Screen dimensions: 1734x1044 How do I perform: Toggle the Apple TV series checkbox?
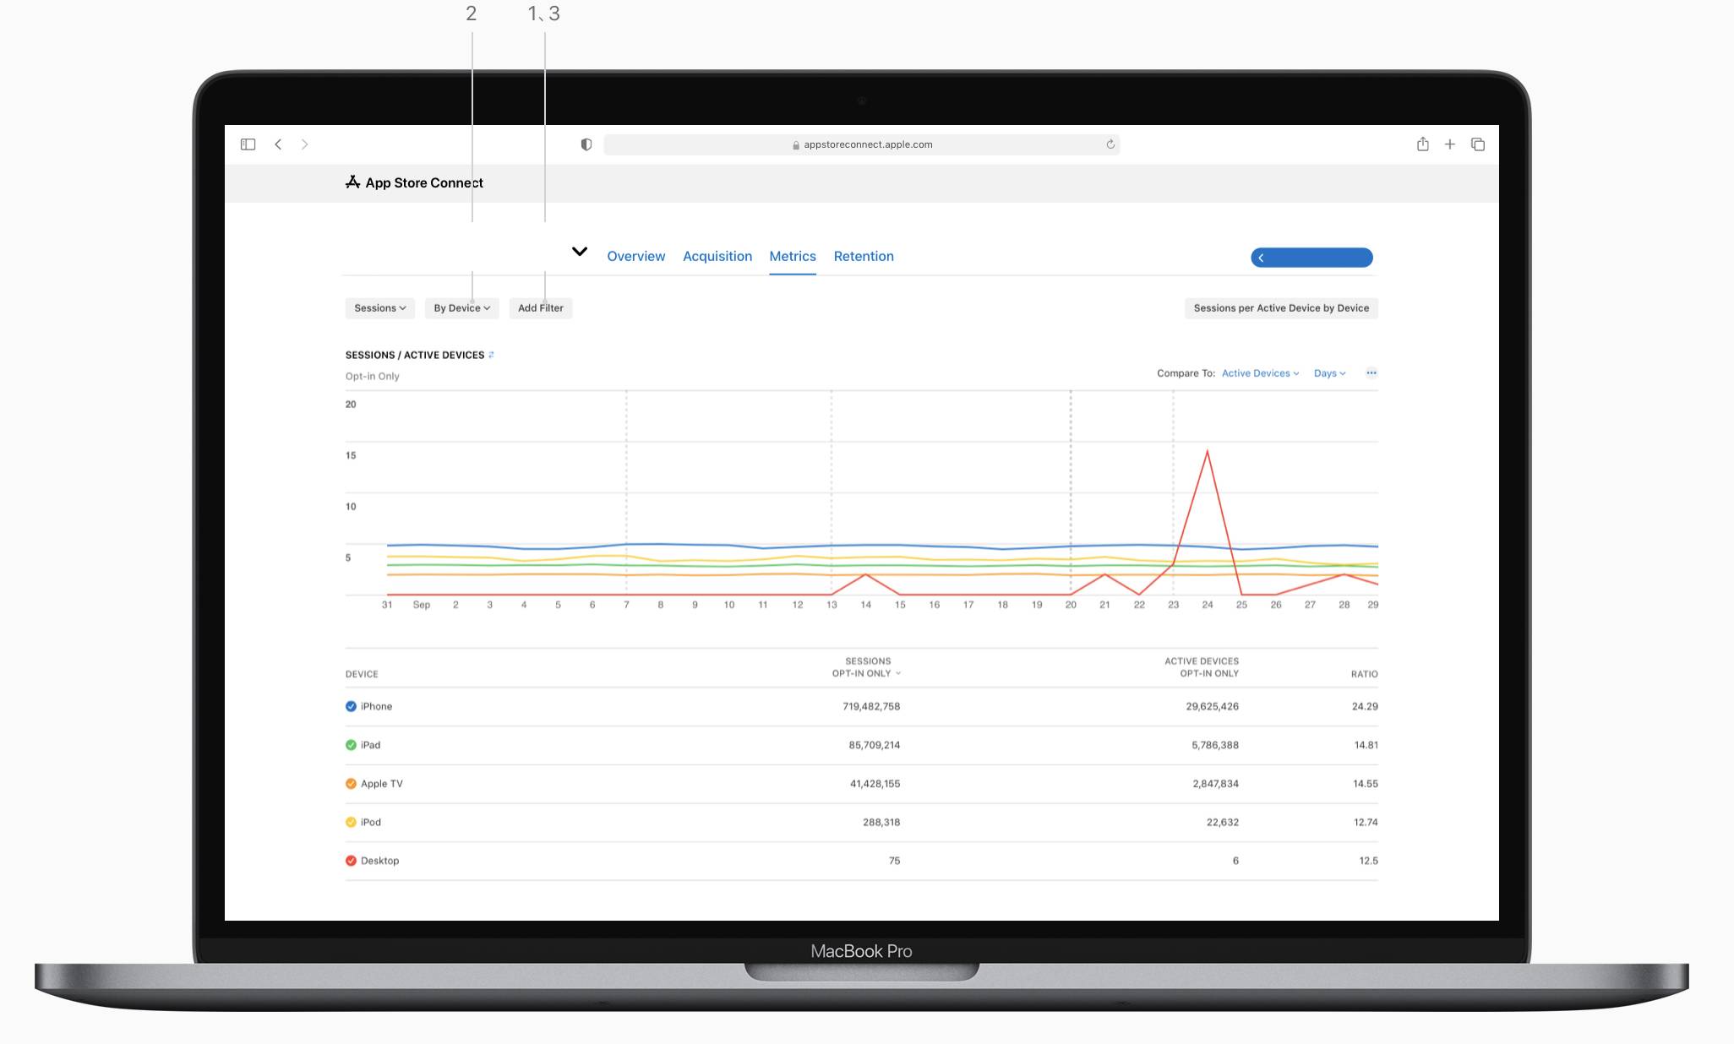pos(351,784)
